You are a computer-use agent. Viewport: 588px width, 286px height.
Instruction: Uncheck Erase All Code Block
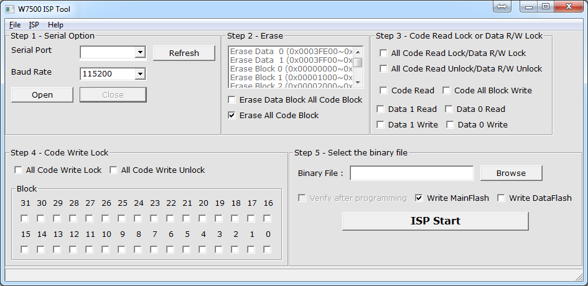[x=231, y=115]
